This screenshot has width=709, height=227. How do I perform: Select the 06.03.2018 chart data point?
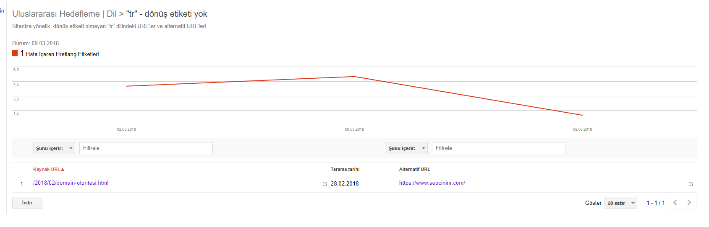click(355, 77)
